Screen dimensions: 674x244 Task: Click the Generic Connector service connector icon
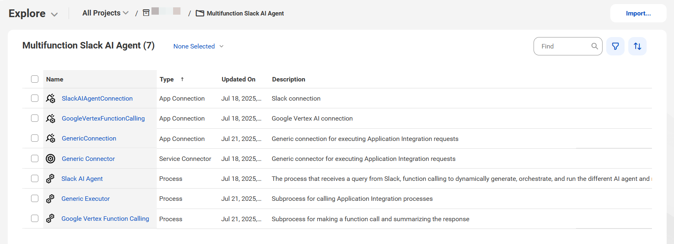tap(51, 158)
